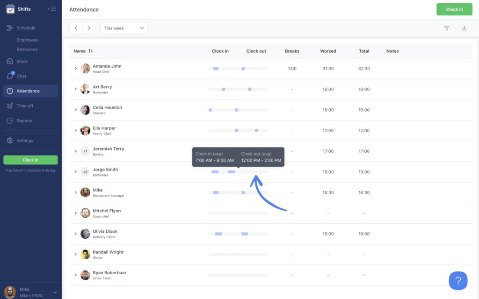Open the attendance filter icon
This screenshot has height=299, width=479.
pyautogui.click(x=446, y=28)
